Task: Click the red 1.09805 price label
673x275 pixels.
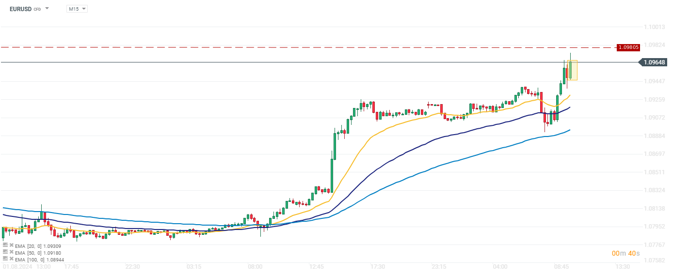Action: point(628,47)
